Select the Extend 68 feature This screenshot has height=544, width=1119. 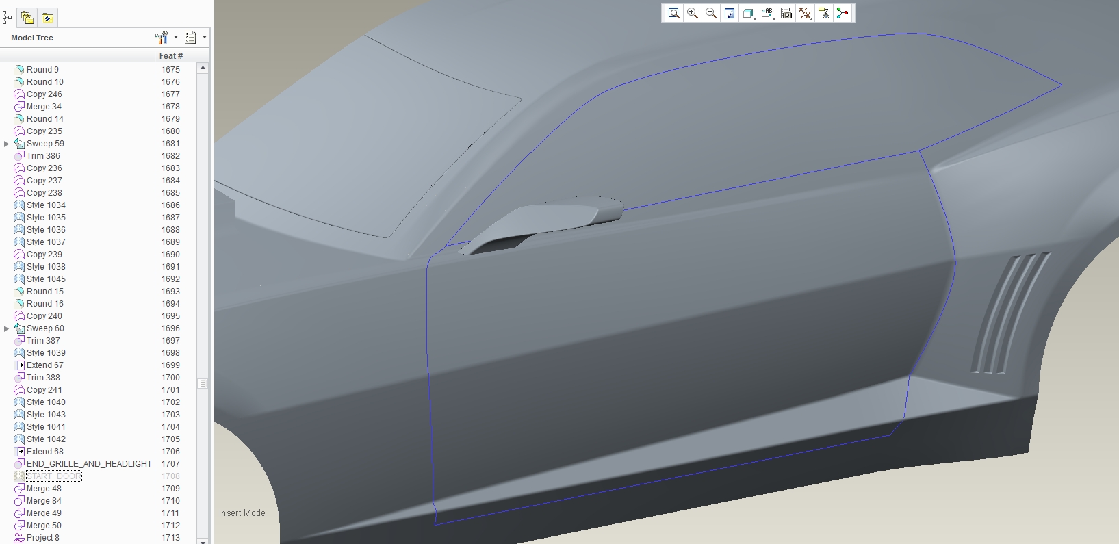(45, 452)
